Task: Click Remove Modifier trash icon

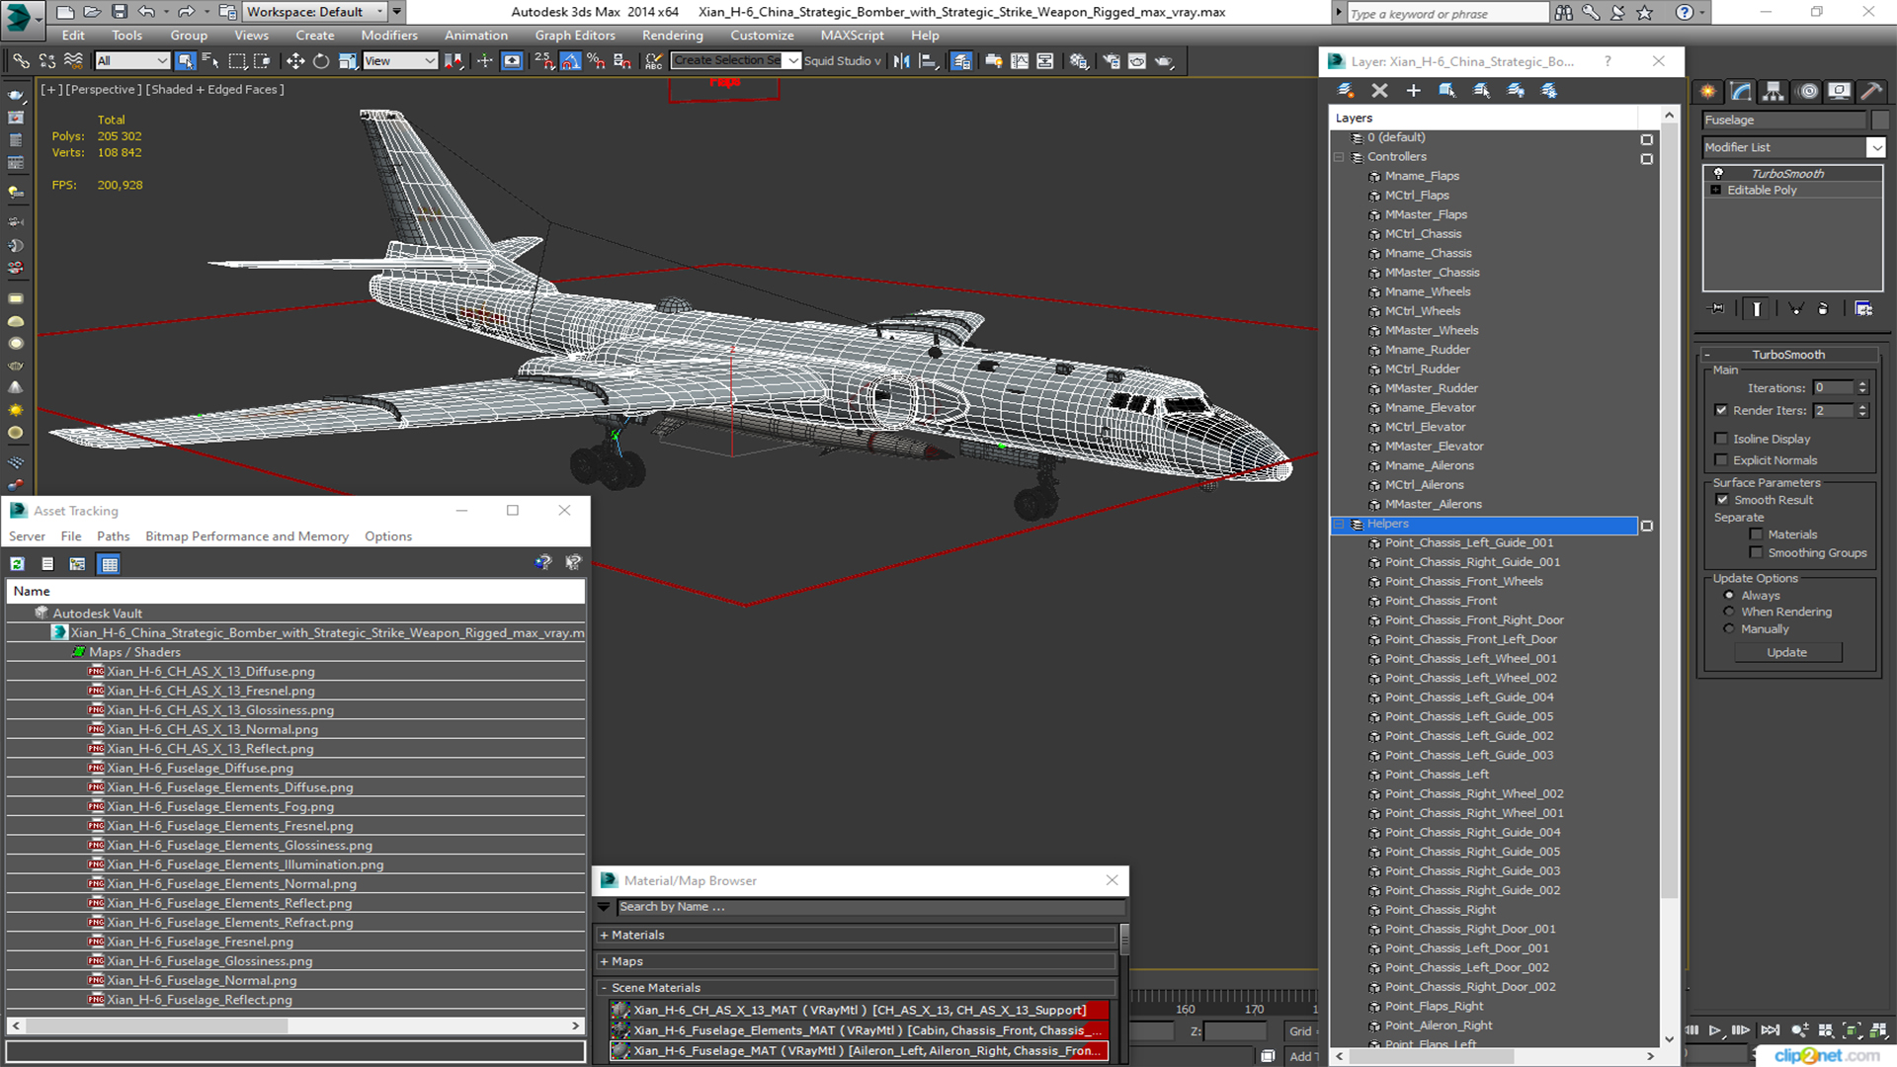Action: pos(1823,309)
